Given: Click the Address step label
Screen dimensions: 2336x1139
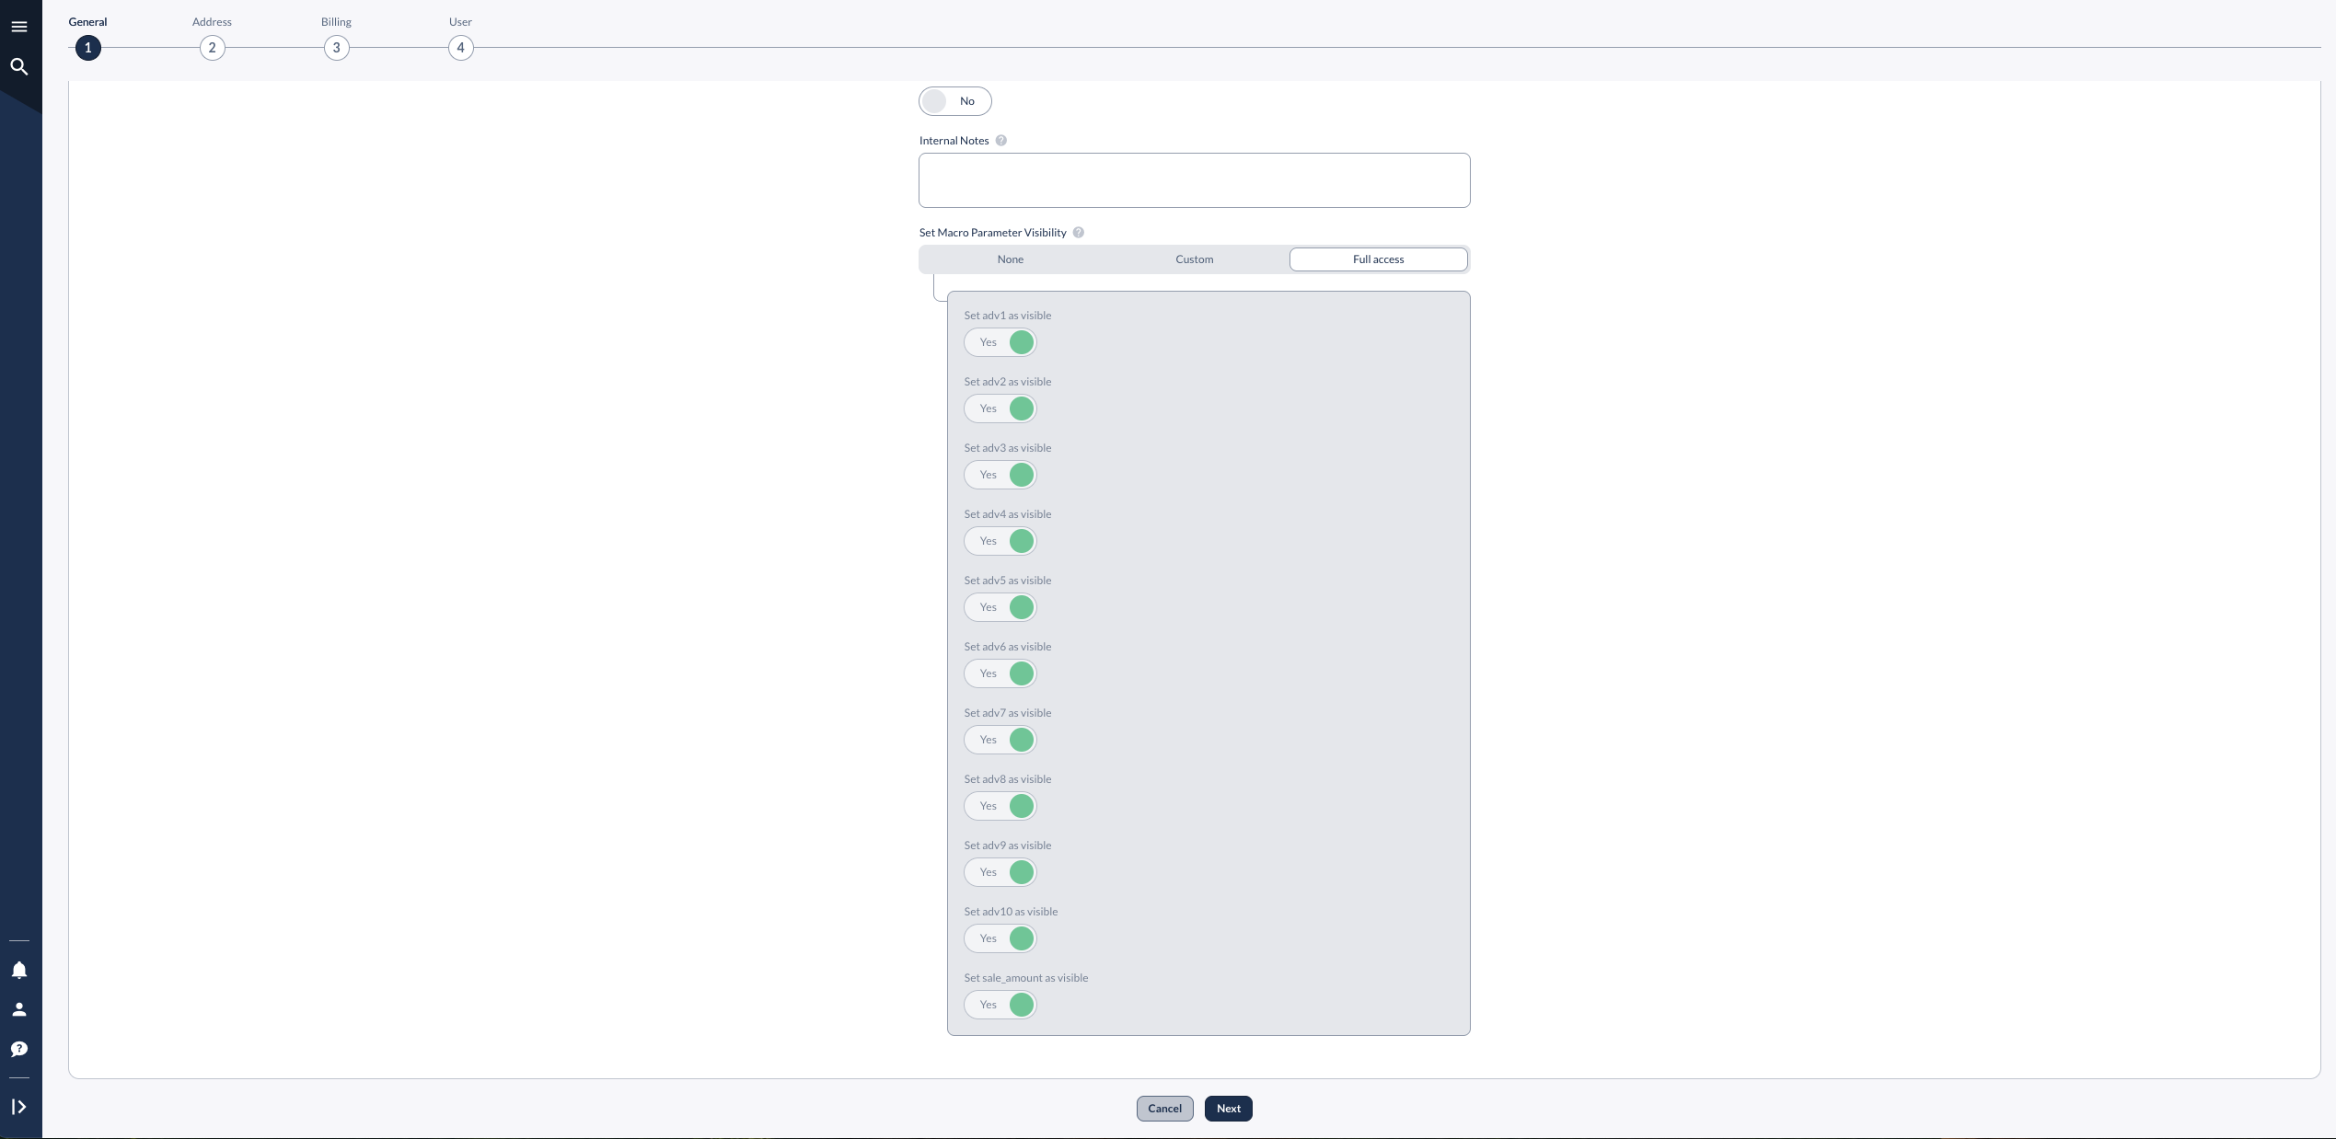Looking at the screenshot, I should (213, 22).
